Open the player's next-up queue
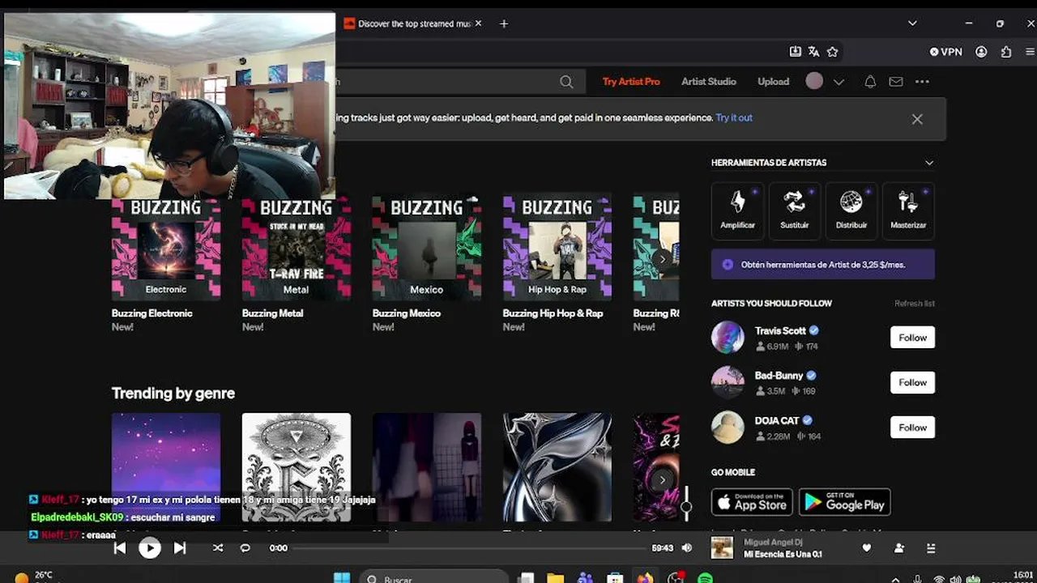1037x583 pixels. tap(931, 548)
